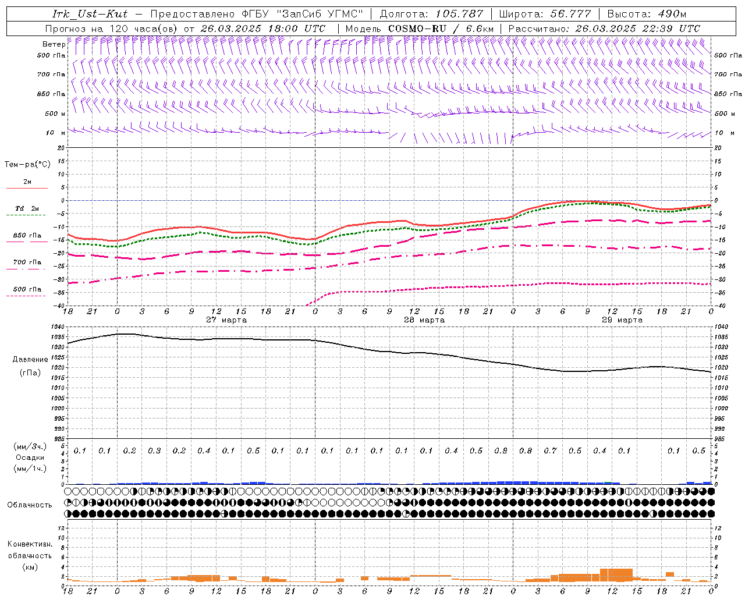Click the "Широта: 56.777" latitude field

pos(545,14)
